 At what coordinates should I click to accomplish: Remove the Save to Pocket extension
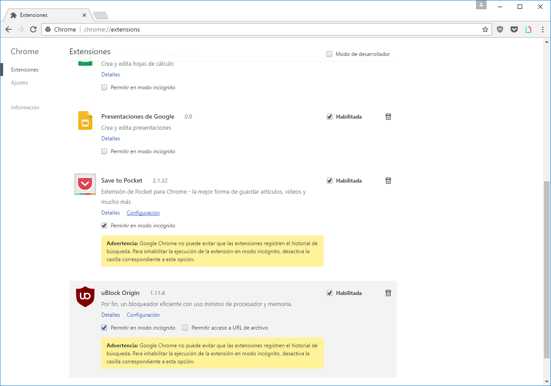[x=388, y=180]
